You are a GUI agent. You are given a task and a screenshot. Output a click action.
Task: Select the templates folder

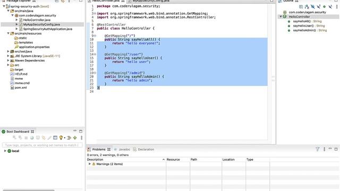click(25, 42)
